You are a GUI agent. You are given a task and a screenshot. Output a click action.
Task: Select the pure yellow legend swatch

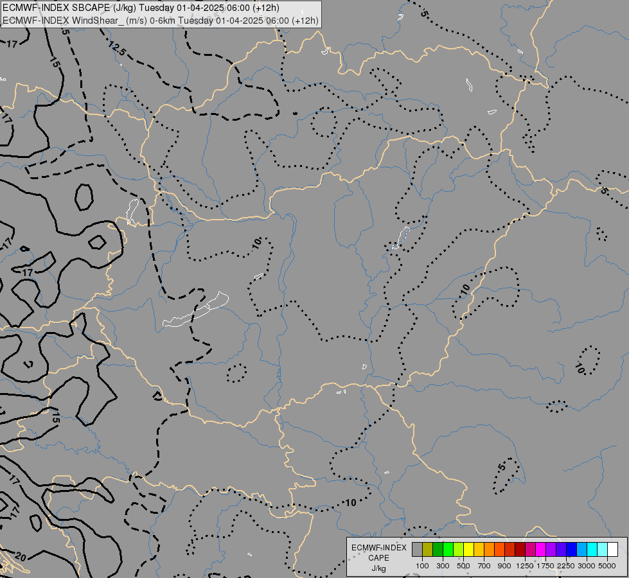tap(468, 550)
